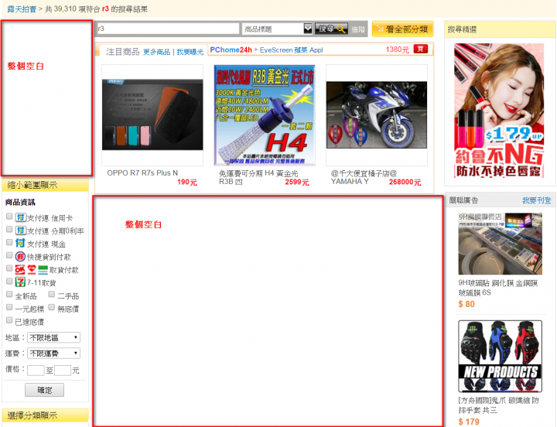
Task: Click the OK convenience store icon
Action: tap(20, 270)
